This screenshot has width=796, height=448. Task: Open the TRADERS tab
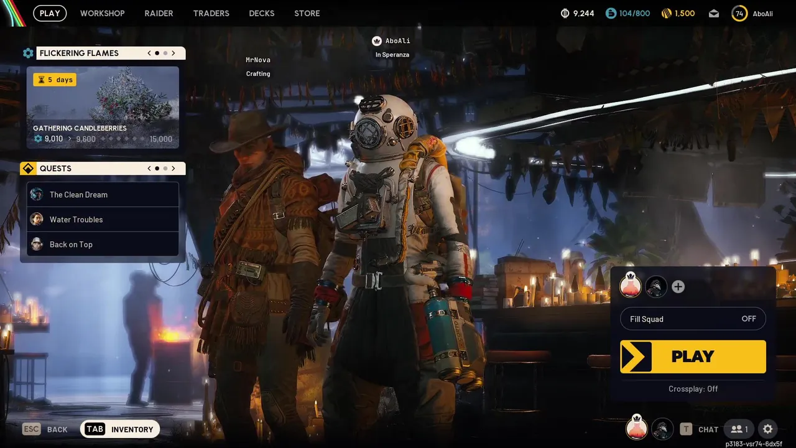[x=211, y=13]
